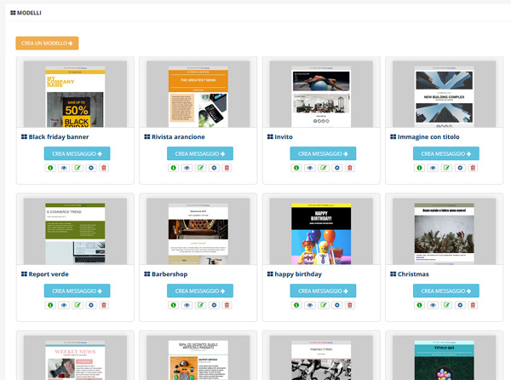The image size is (511, 380).
Task: Preview the Christmas template with eye icon
Action: (433, 305)
